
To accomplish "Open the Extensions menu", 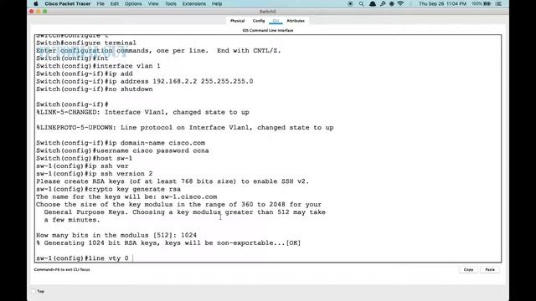I will (x=193, y=3).
